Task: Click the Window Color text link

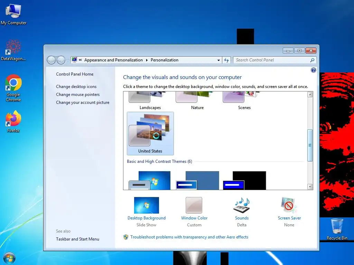Action: (194, 218)
